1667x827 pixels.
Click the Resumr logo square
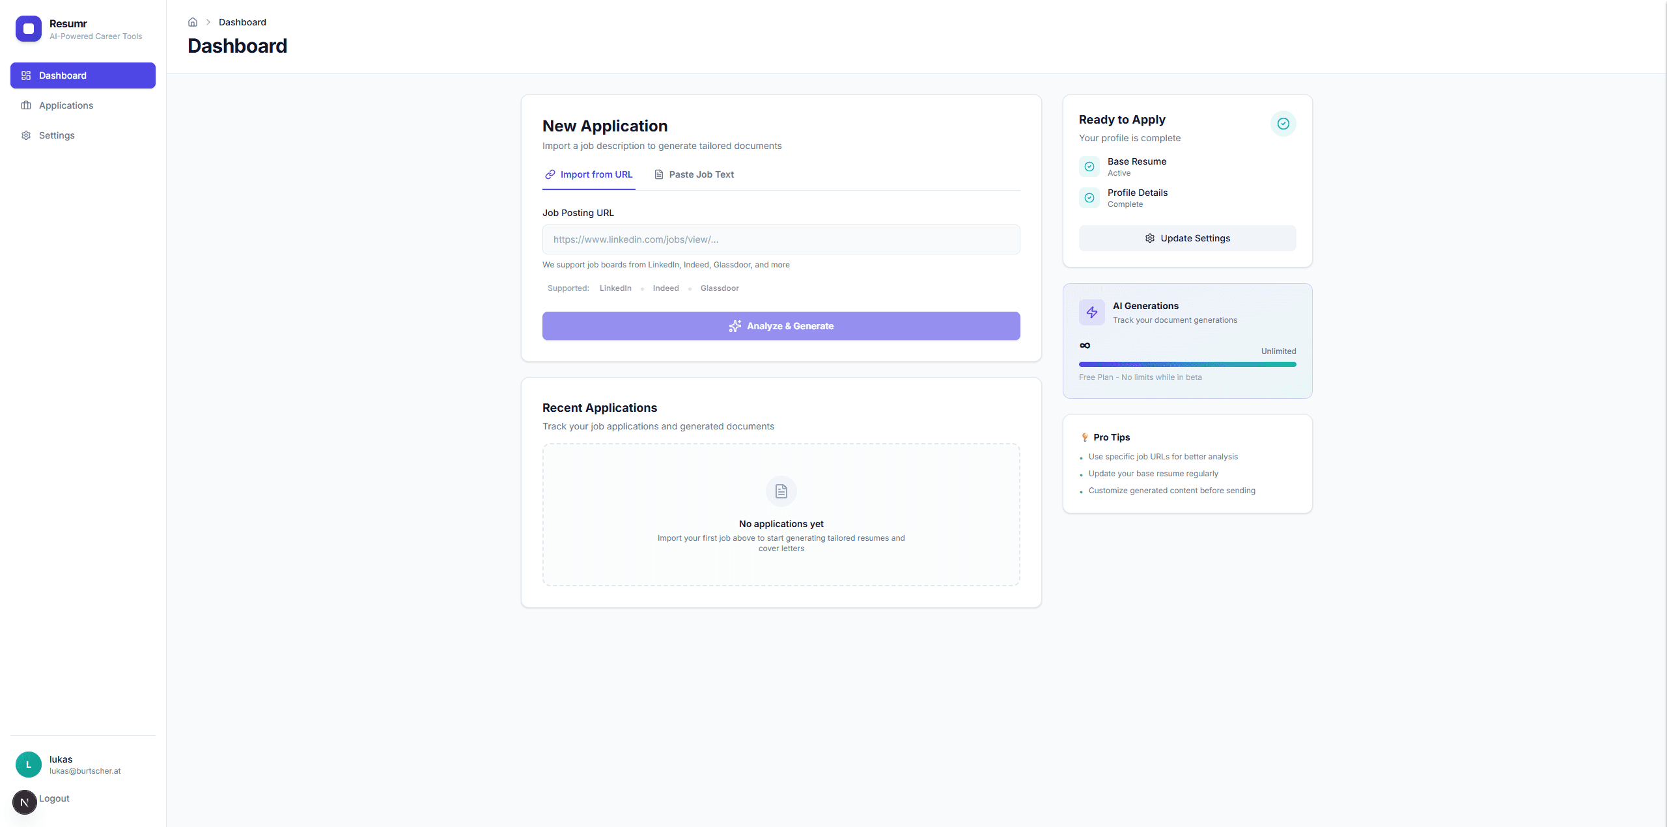28,28
